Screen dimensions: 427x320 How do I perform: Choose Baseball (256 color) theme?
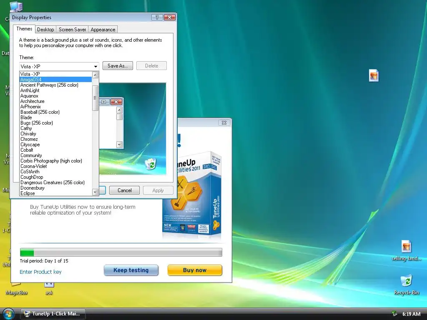click(x=56, y=112)
